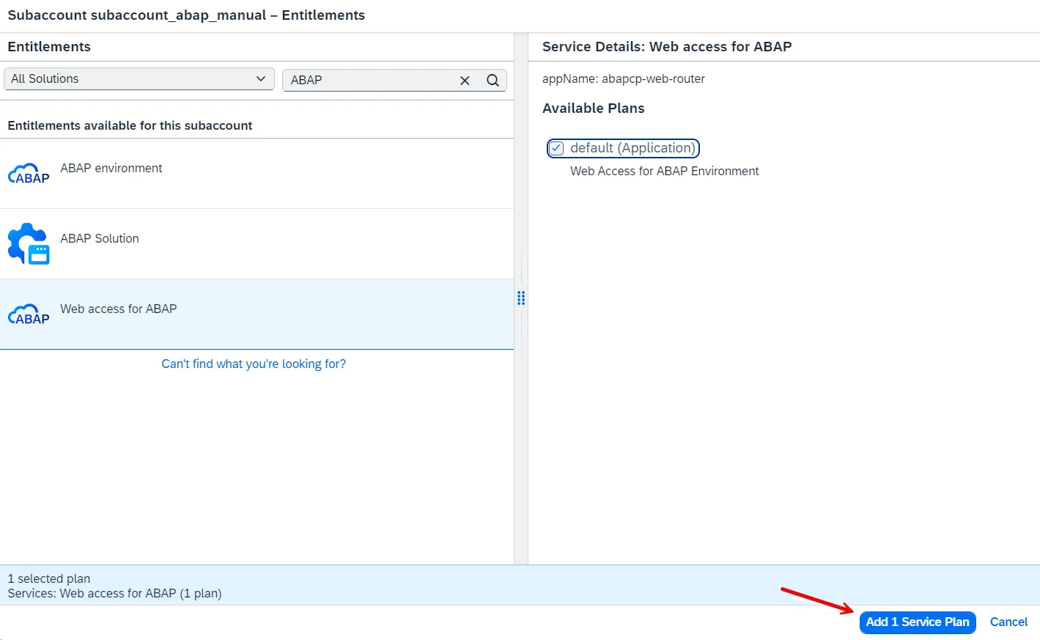
Task: Select Web access for ABAP row
Action: (257, 315)
